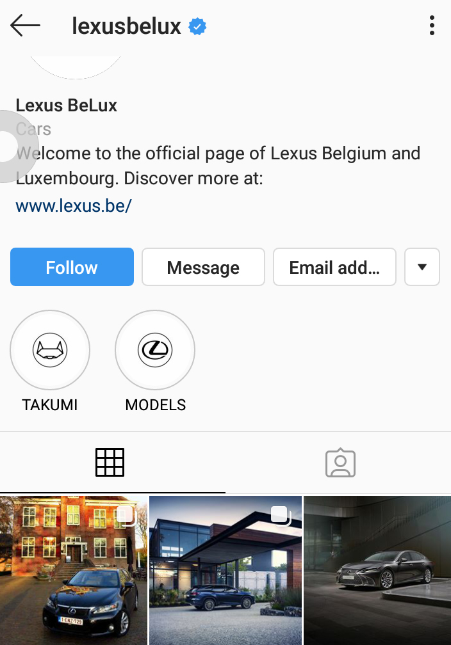Open the black Lexus brick house post
Viewport: 451px width, 645px height.
click(x=74, y=571)
